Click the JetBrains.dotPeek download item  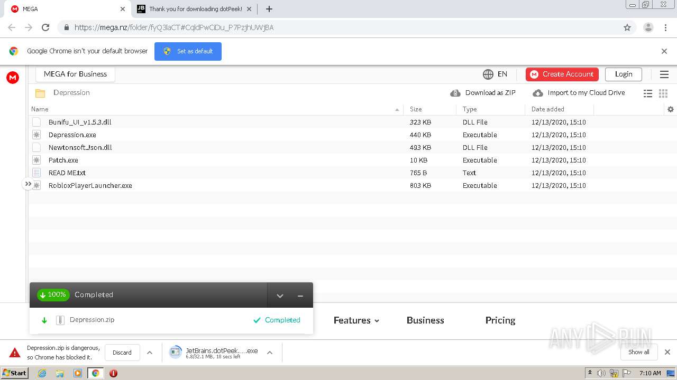(215, 353)
